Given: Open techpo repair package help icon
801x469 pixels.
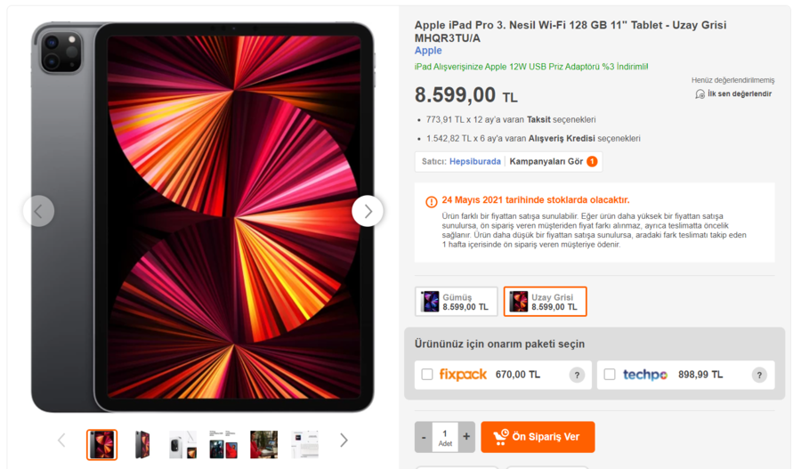Looking at the screenshot, I should [x=759, y=376].
